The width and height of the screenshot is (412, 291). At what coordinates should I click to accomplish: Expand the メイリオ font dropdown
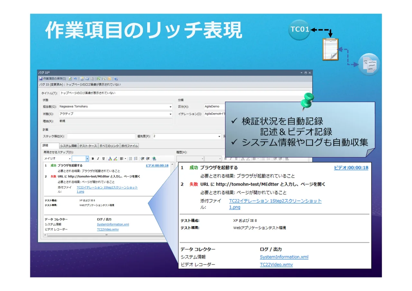tap(70, 159)
